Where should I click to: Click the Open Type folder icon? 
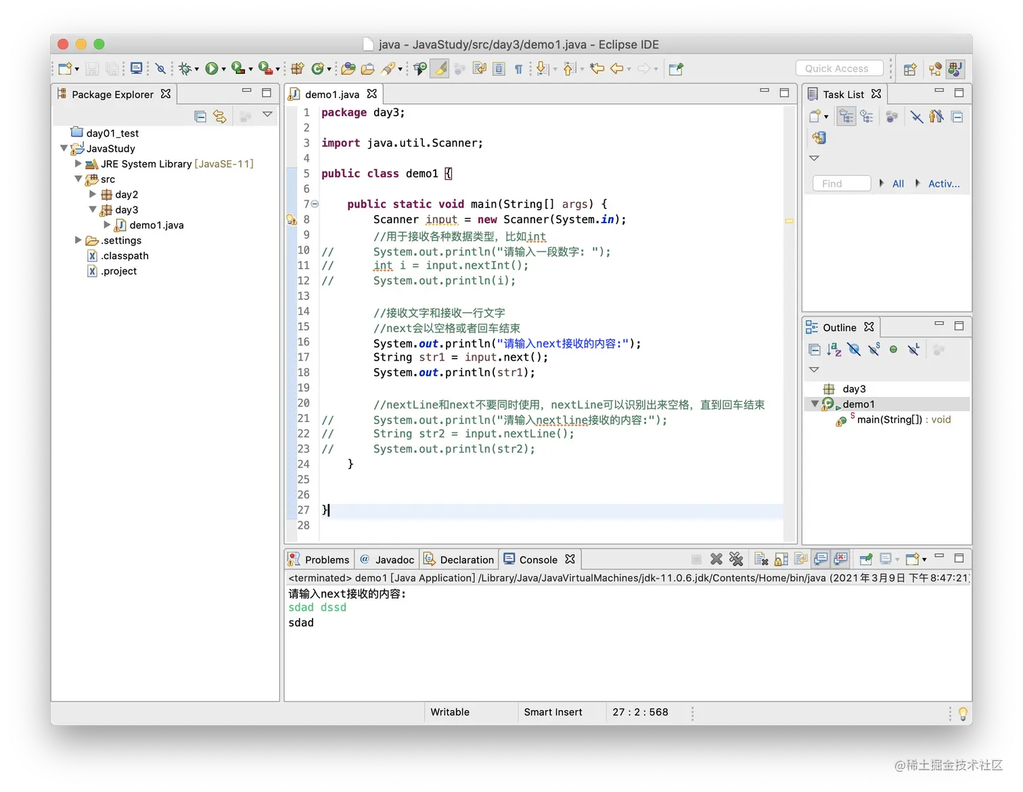(x=348, y=68)
